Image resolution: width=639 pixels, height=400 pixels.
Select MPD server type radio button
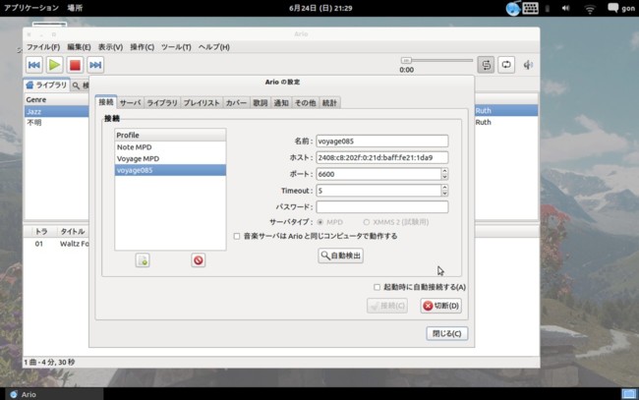[320, 222]
